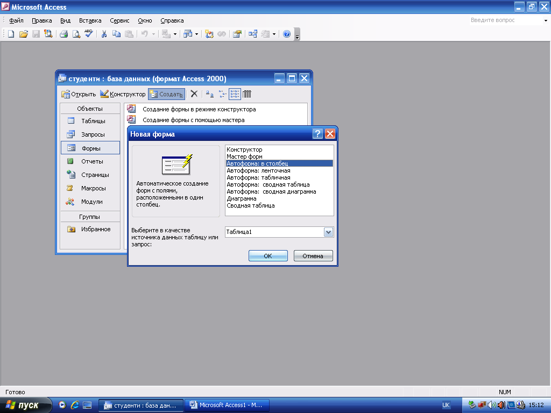Viewport: 551px width, 413px height.
Task: Open the Введите вопрос help dropdown arrow
Action: (x=546, y=20)
